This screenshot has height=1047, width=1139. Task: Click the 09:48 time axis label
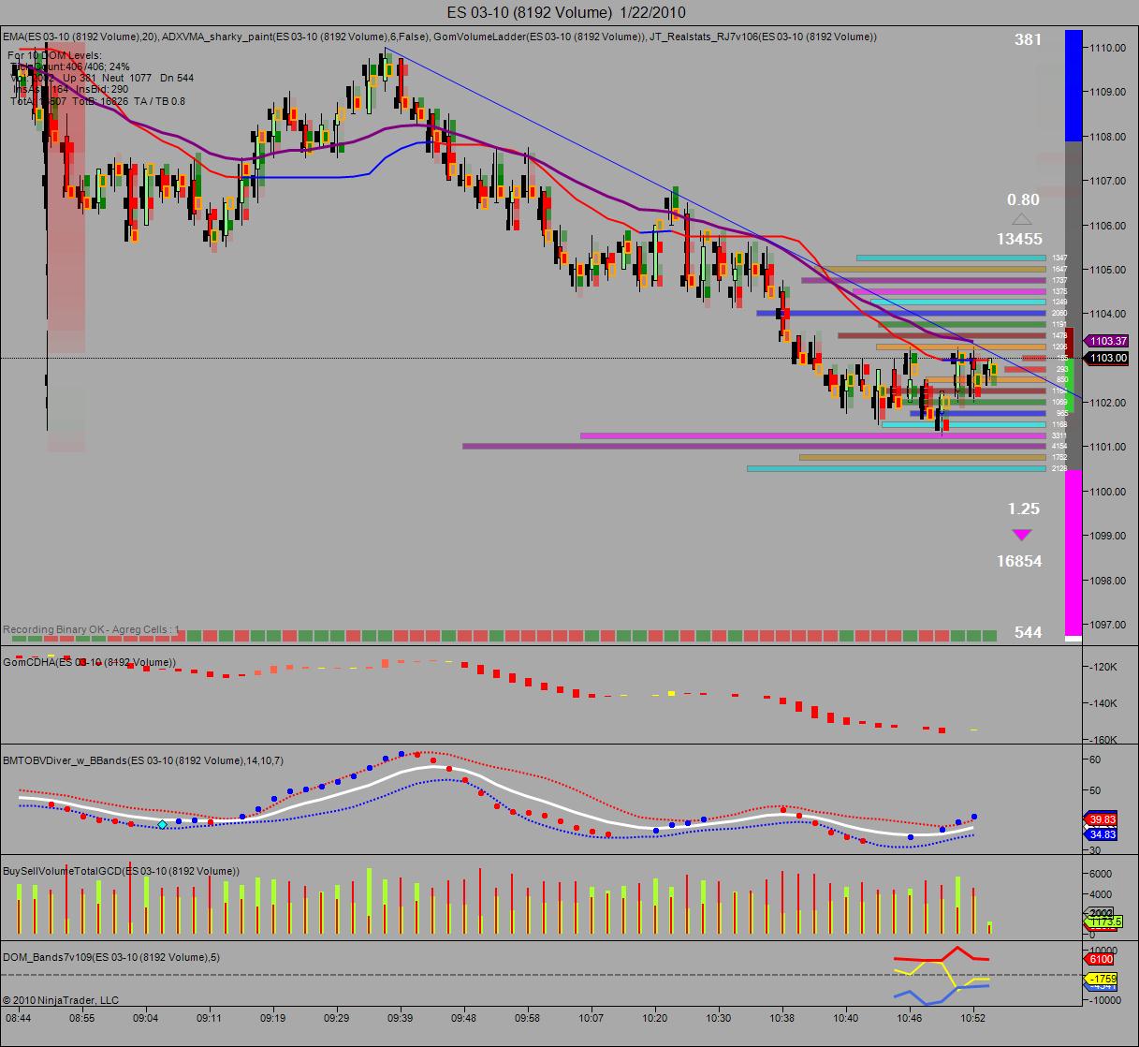pos(463,1017)
